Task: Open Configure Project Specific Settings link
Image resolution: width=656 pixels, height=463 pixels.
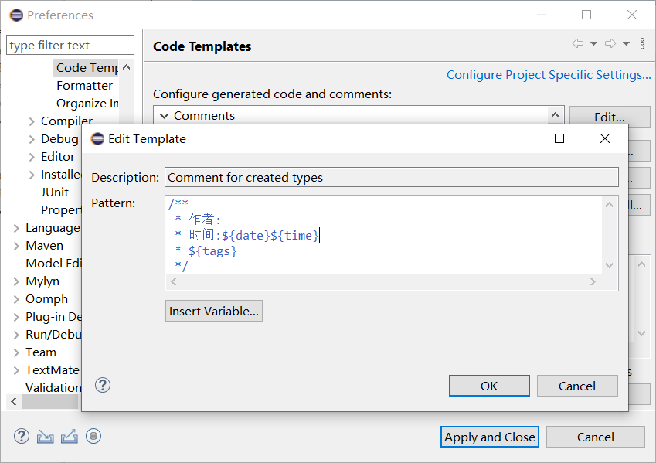Action: (x=549, y=75)
